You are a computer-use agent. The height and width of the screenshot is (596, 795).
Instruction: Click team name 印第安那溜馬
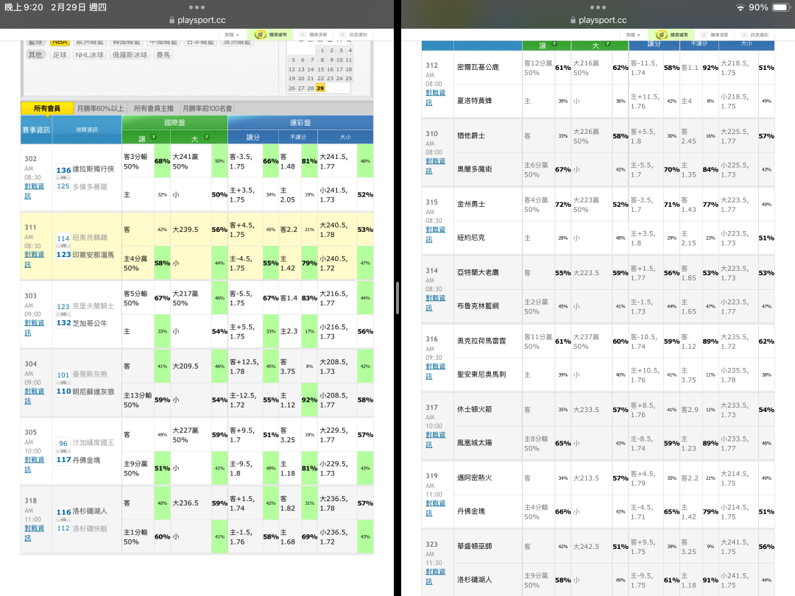(93, 255)
